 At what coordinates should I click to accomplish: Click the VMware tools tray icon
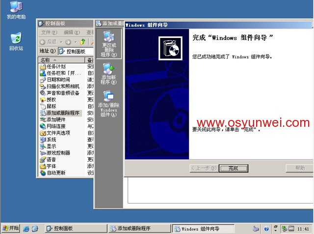291,229
